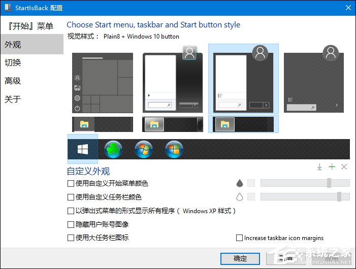Toggle 隐藏用户账号图像 checkbox
The height and width of the screenshot is (269, 356).
click(71, 224)
